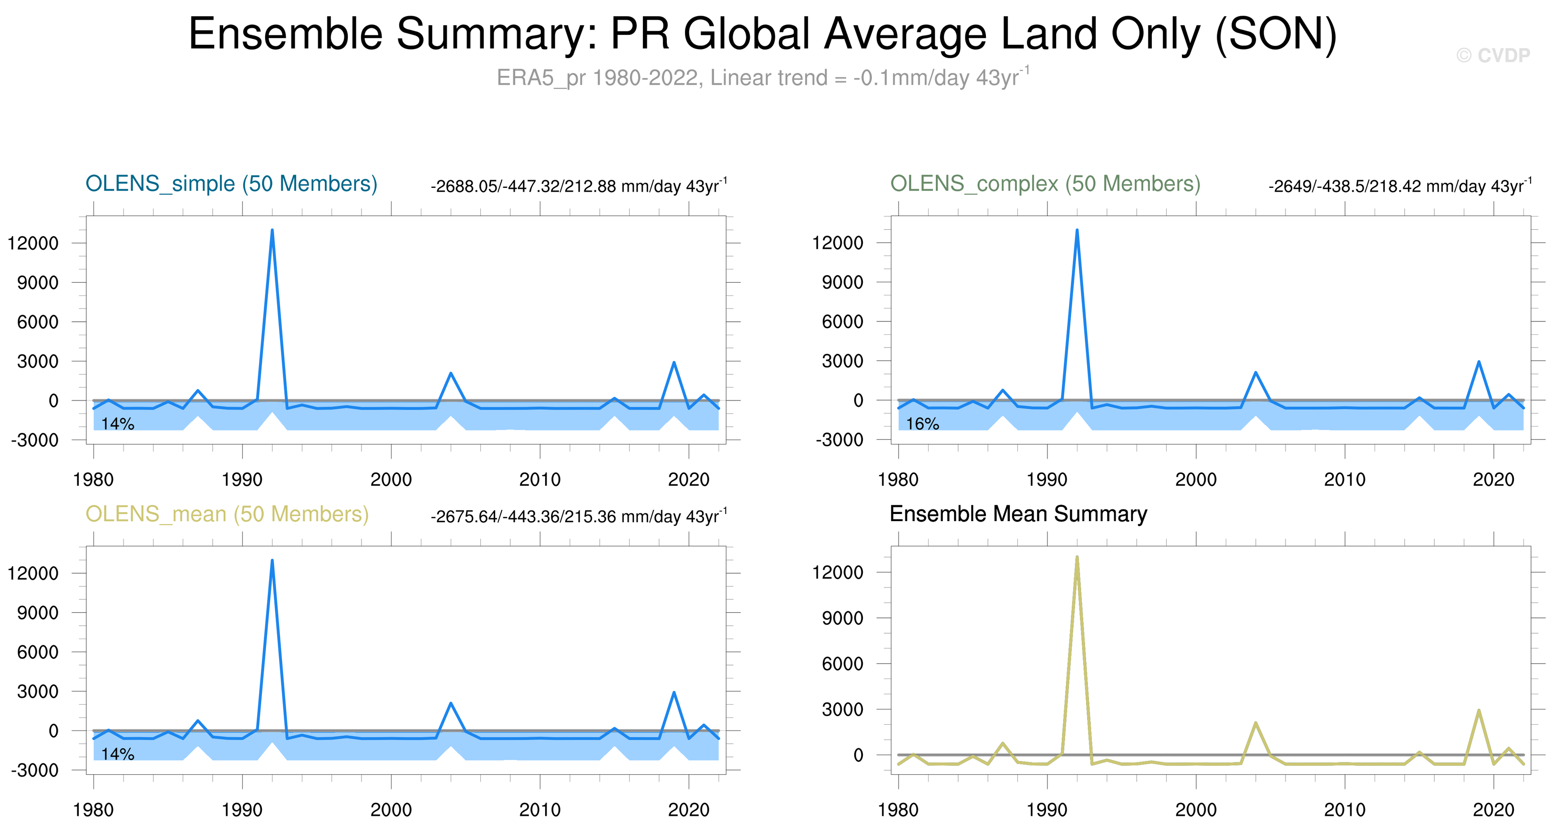Screen dimensions: 1554x832
Task: Click the 12000 y-axis label in Ensemble Mean Summary
Action: point(839,572)
